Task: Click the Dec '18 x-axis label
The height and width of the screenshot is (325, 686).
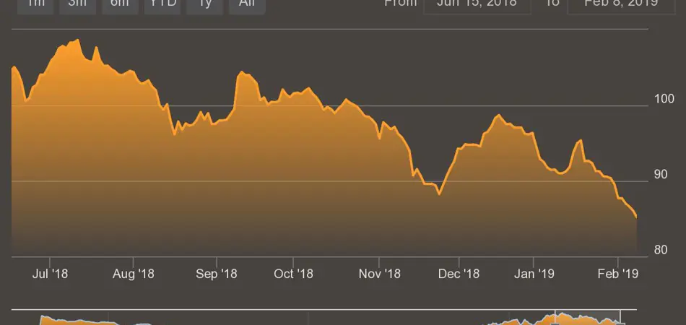Action: pyautogui.click(x=459, y=274)
